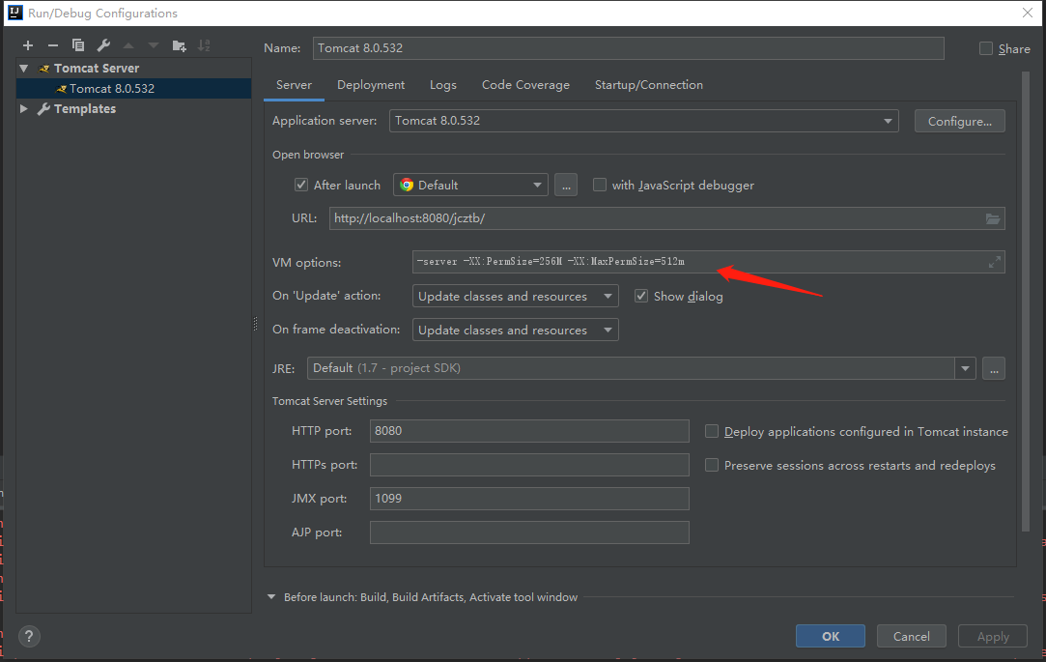Open JRE dropdown arrow
The height and width of the screenshot is (662, 1046).
[x=965, y=368]
